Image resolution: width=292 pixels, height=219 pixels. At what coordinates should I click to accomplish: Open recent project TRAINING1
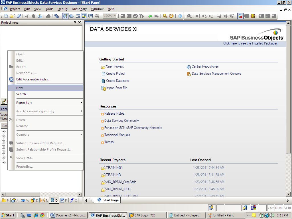click(x=114, y=168)
